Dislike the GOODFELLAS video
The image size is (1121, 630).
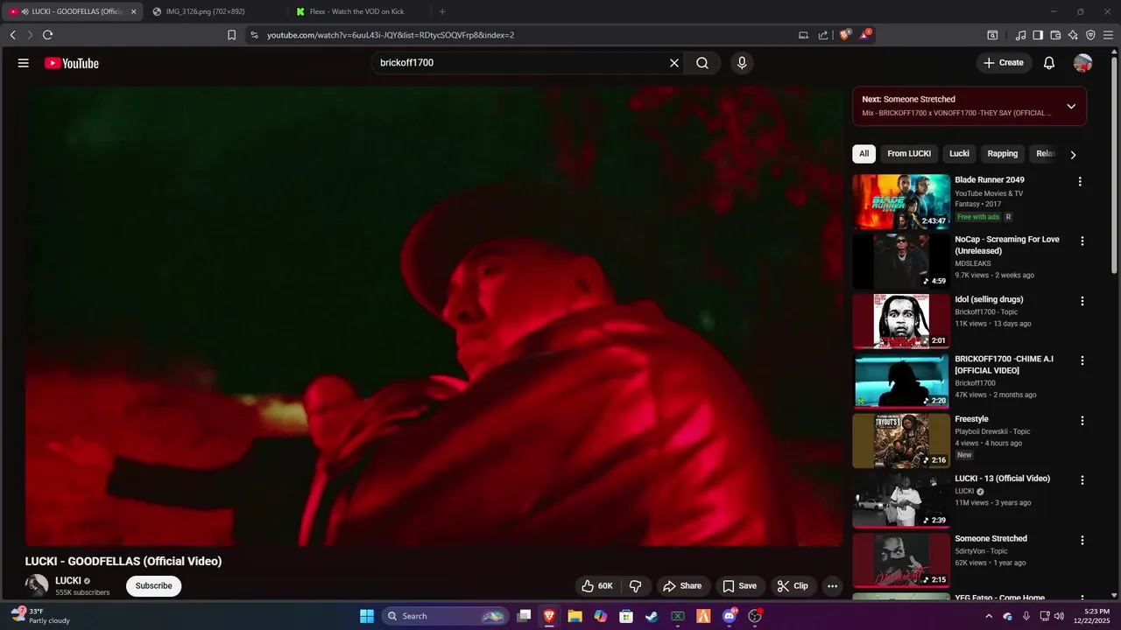point(637,586)
